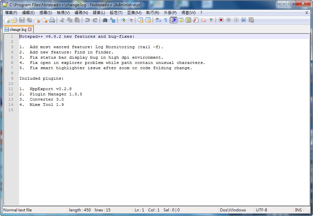The height and width of the screenshot is (216, 313).
Task: Click the Print toolbar icon
Action: pyautogui.click(x=52, y=20)
